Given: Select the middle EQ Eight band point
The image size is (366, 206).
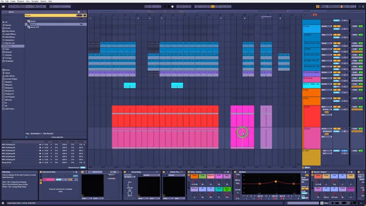Looking at the screenshot, I should pos(276,181).
